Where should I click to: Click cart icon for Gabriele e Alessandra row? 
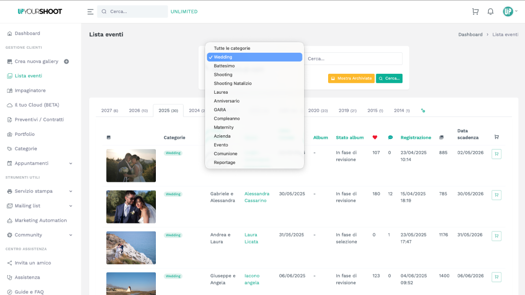[496, 195]
